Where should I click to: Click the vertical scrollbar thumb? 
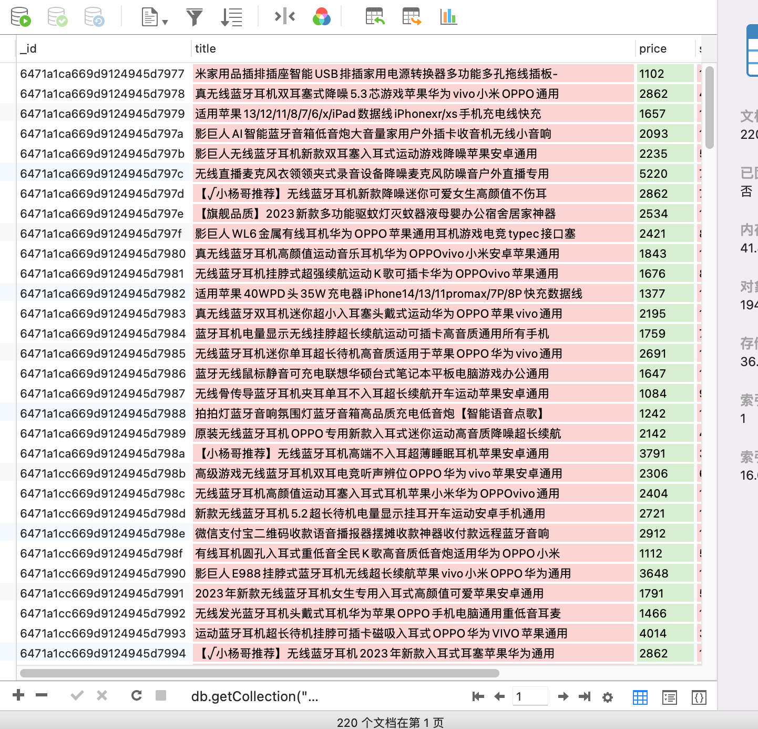710,107
